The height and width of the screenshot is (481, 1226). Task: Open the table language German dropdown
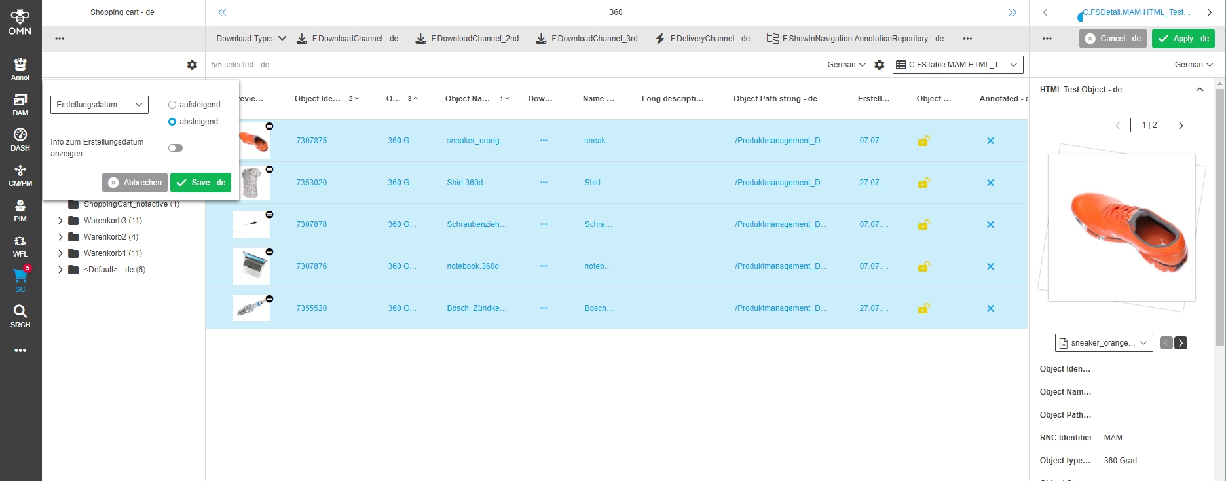(846, 65)
